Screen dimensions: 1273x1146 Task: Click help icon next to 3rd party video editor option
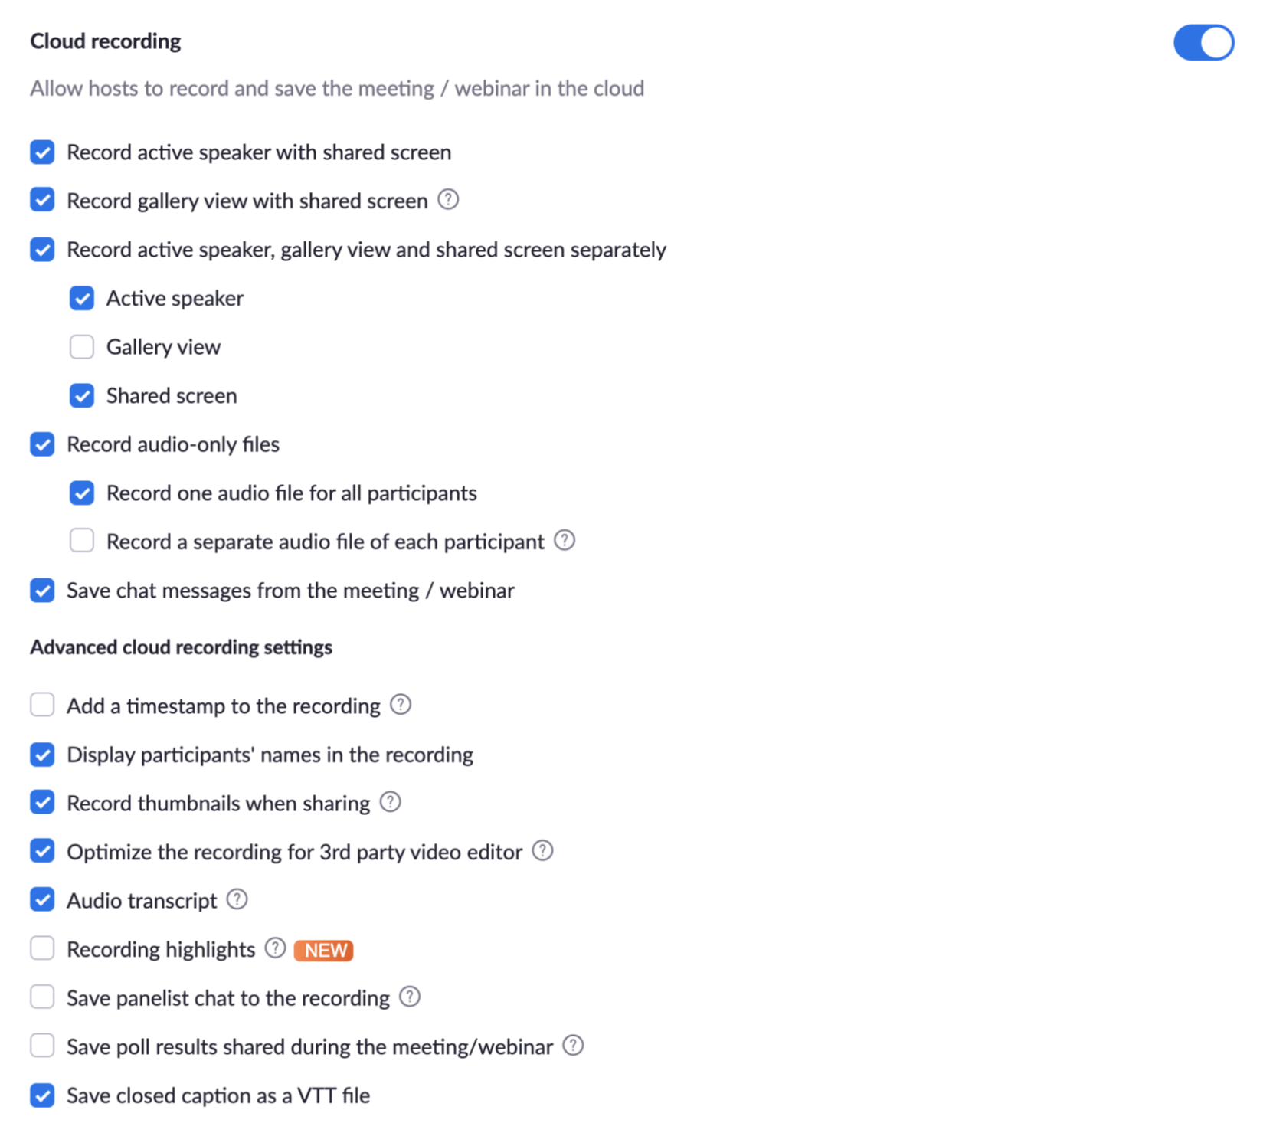[543, 850]
